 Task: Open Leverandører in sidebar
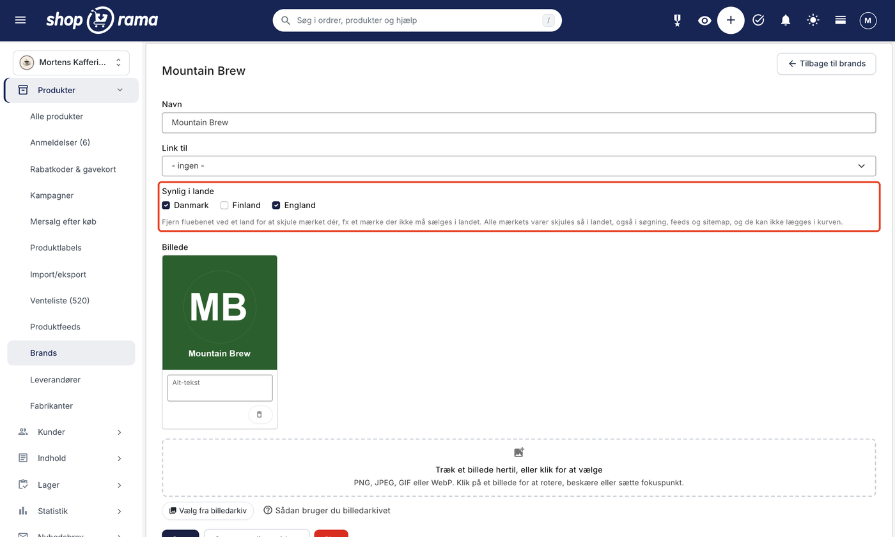click(x=55, y=379)
